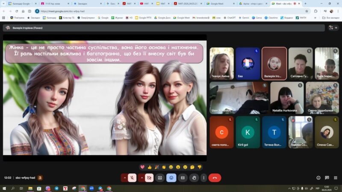342x192 pixels.
Task: Expand audio settings arrow beside microphone
Action: tap(124, 178)
